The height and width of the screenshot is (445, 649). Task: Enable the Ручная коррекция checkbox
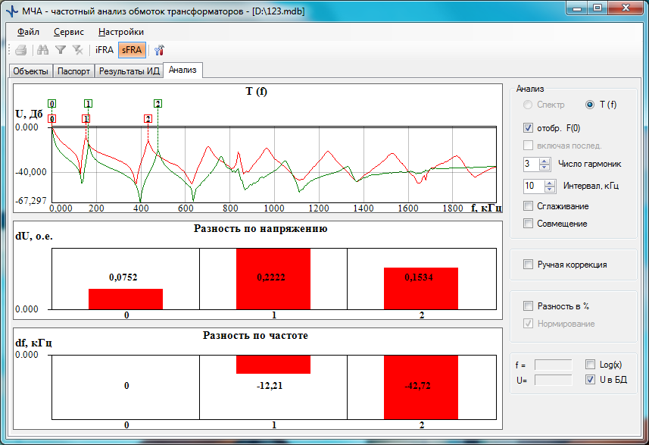point(529,265)
